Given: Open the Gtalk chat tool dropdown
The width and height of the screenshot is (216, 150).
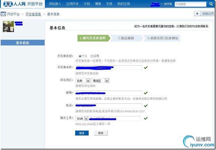Looking at the screenshot, I should (x=82, y=119).
